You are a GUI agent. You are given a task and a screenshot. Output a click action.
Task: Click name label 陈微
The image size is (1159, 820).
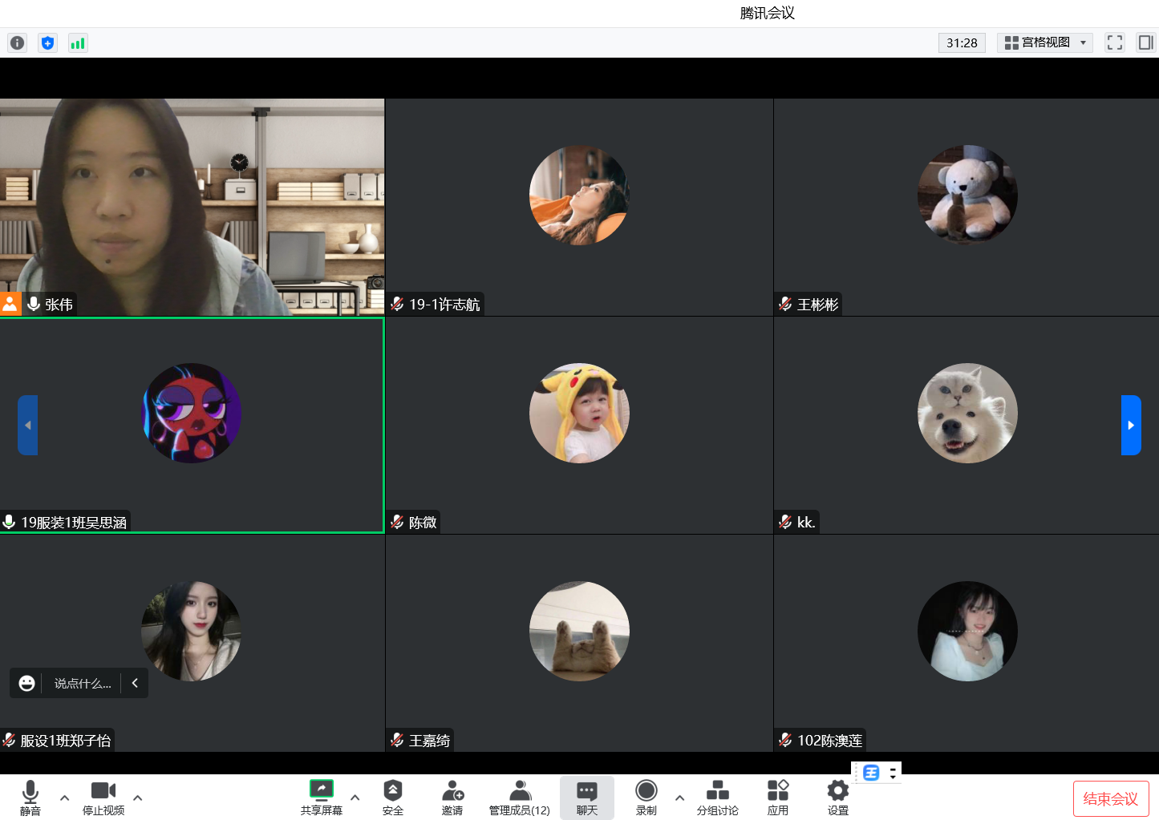423,523
